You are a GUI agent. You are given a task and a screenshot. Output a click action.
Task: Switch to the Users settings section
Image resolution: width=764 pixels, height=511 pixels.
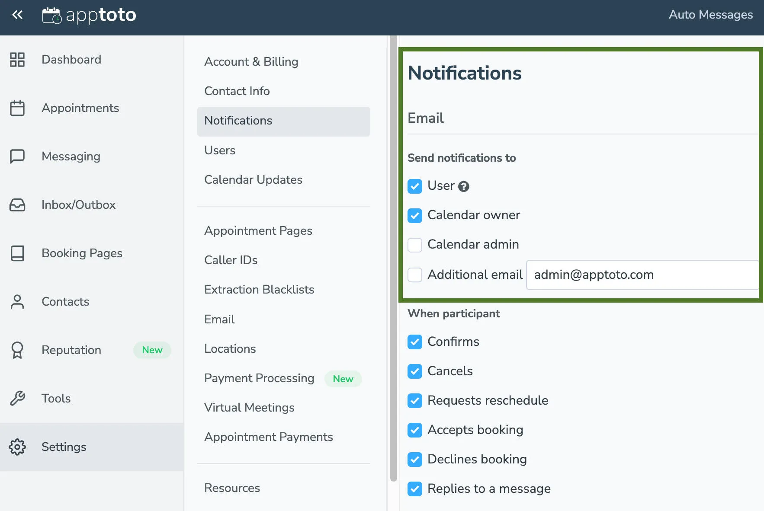[220, 150]
